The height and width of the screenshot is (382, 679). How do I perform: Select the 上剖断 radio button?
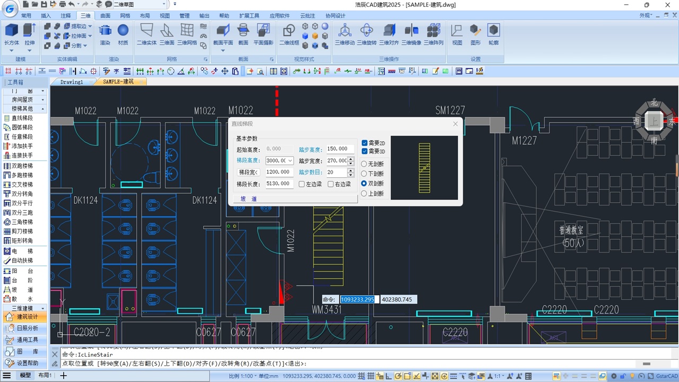pyautogui.click(x=364, y=194)
